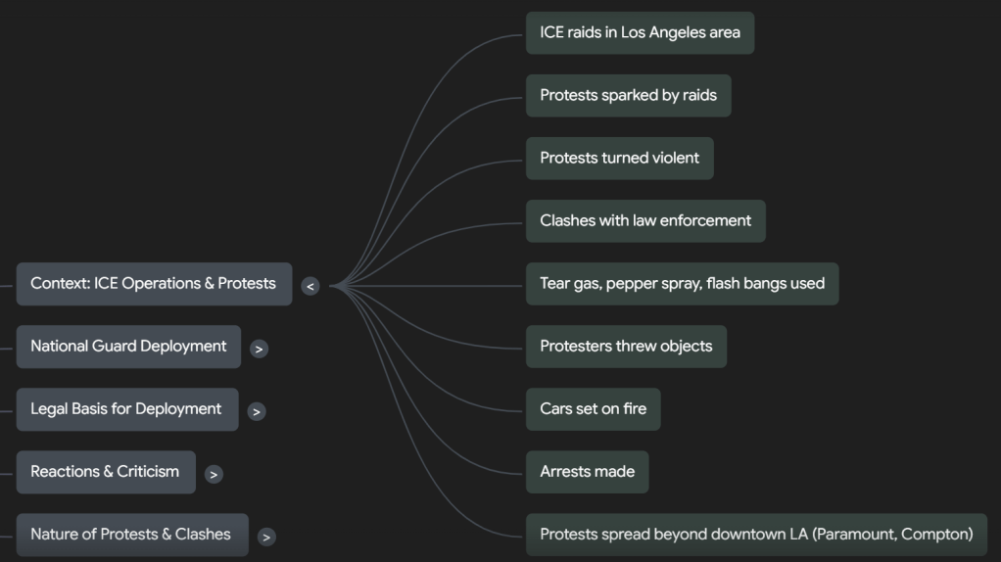This screenshot has height=562, width=1001.
Task: Expand the Nature of Protests & Clashes branch
Action: [x=266, y=537]
